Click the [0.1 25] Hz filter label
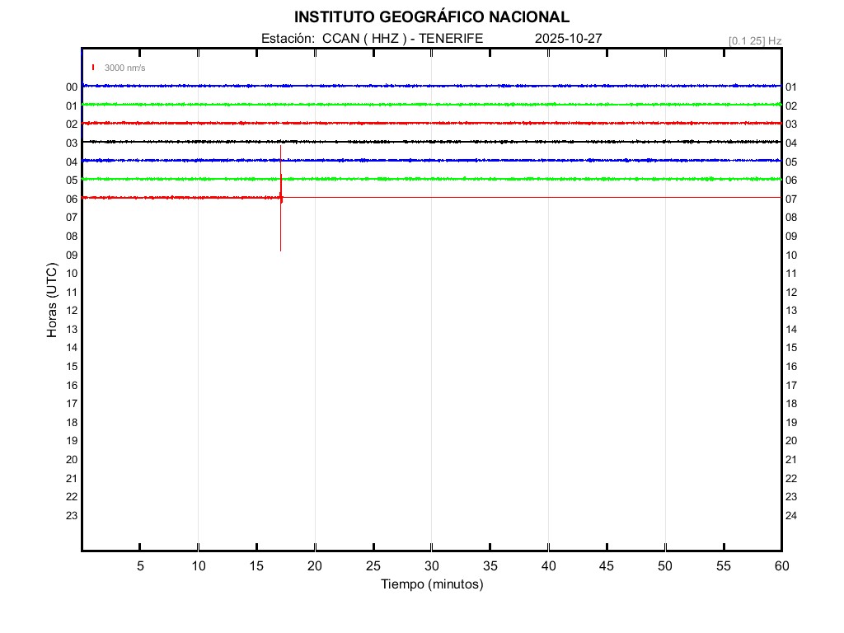This screenshot has height=633, width=844. click(755, 40)
